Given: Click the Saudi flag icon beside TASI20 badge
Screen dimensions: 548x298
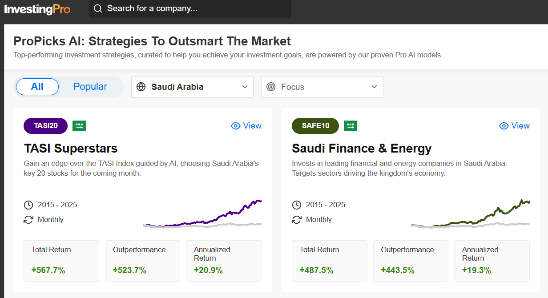Looking at the screenshot, I should click(x=79, y=126).
